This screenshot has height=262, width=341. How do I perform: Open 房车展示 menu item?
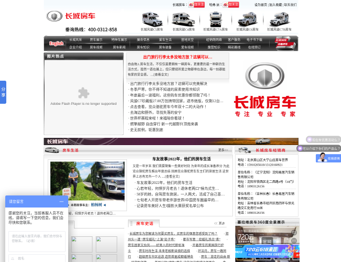tap(96, 39)
